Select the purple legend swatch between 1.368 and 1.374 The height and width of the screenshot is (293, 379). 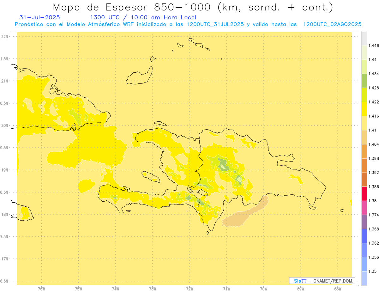(x=364, y=222)
